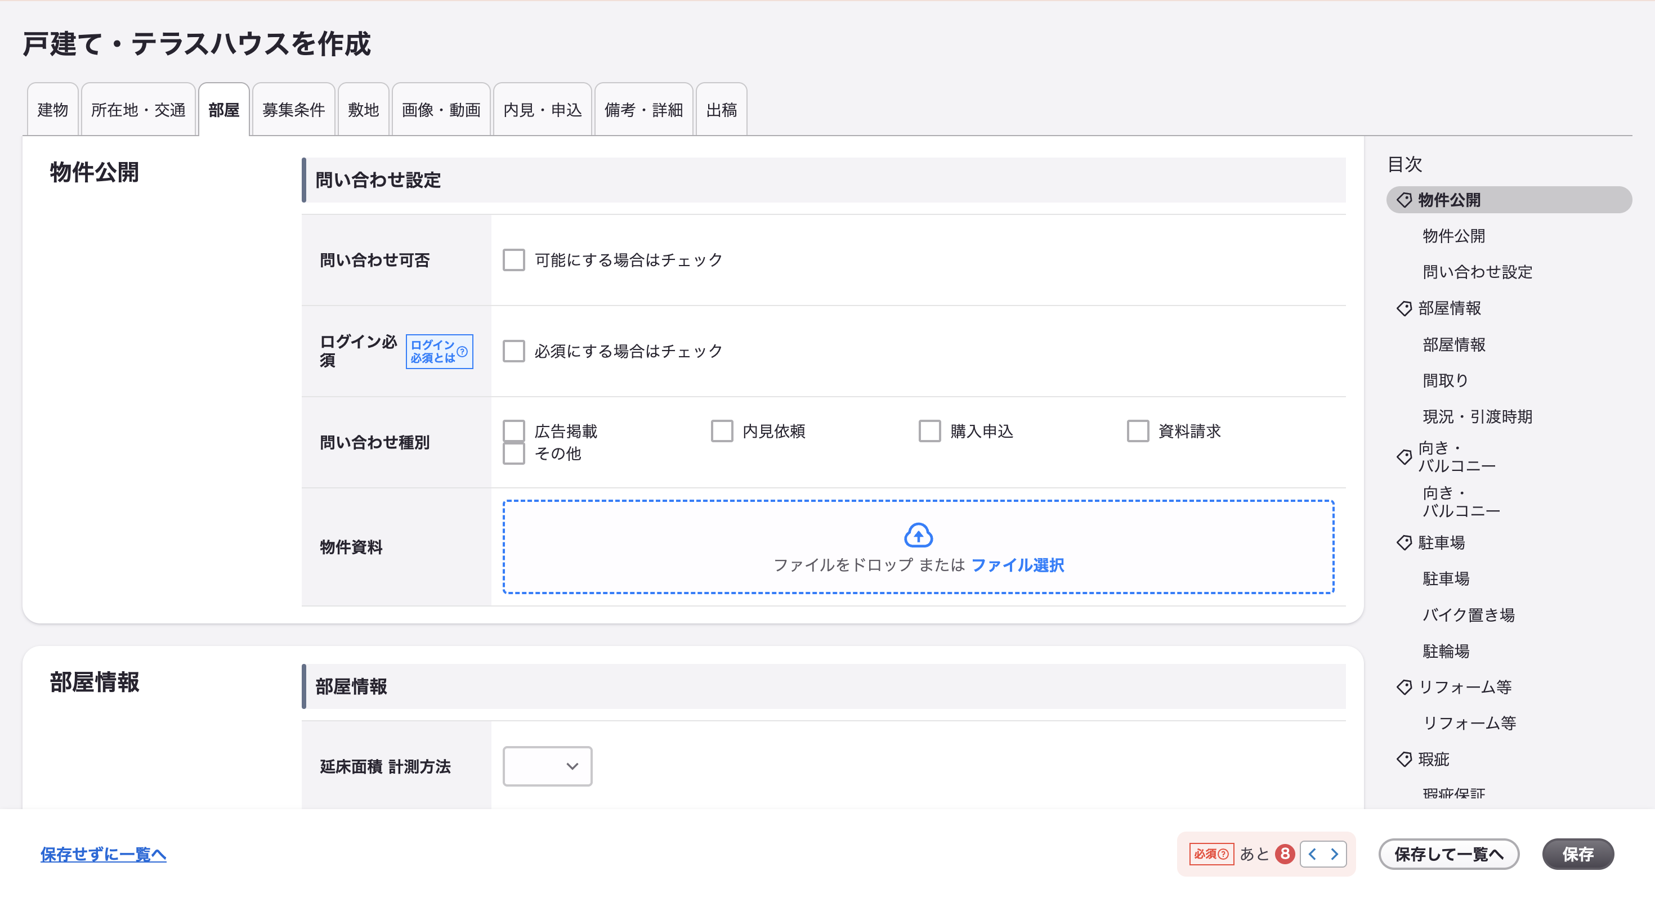This screenshot has width=1655, height=898.
Task: Click the 保存 button
Action: point(1578,854)
